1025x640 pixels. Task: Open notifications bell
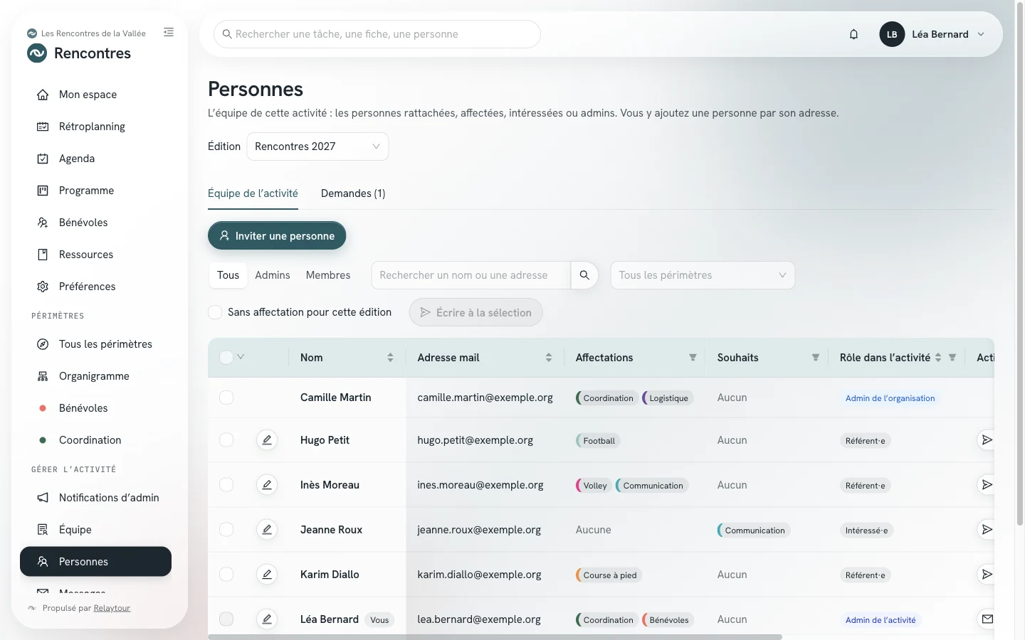coord(853,34)
